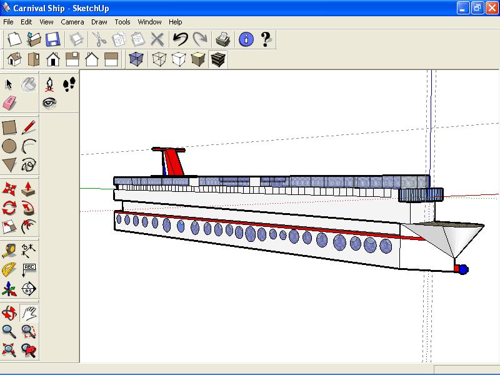Viewport: 500px width, 375px height.
Task: Choose the Zoom magnifier tool
Action: (x=9, y=332)
